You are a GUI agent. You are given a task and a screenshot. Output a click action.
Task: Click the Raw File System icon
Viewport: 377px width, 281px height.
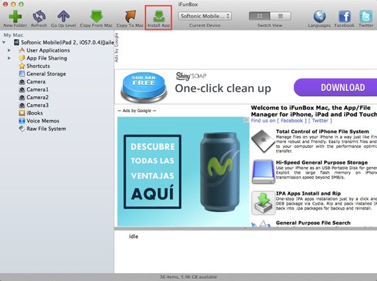22,129
